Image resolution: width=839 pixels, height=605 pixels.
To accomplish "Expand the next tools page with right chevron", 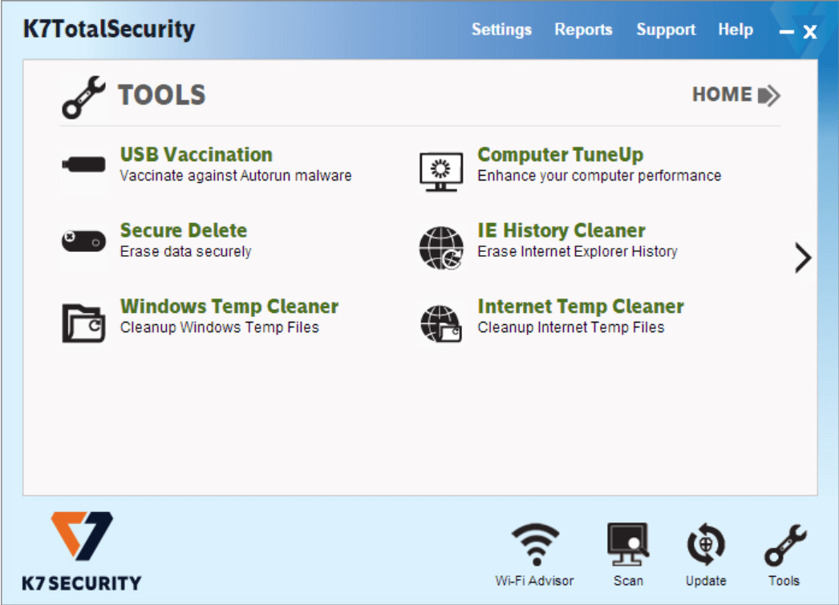I will (x=801, y=258).
